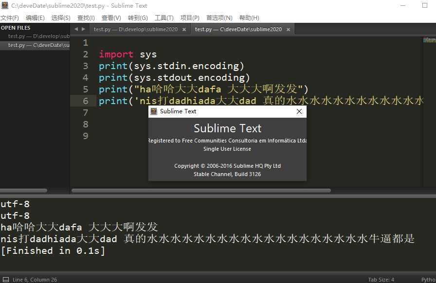Open the 查看(V) menu
Screen dimensions: 436x283
click(111, 18)
